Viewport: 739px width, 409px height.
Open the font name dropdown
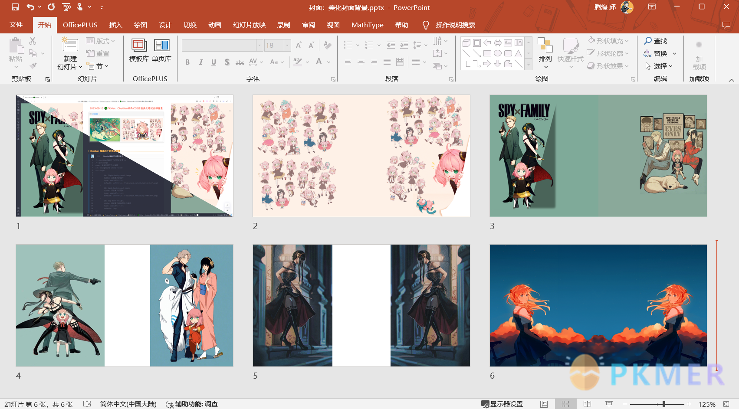click(259, 45)
